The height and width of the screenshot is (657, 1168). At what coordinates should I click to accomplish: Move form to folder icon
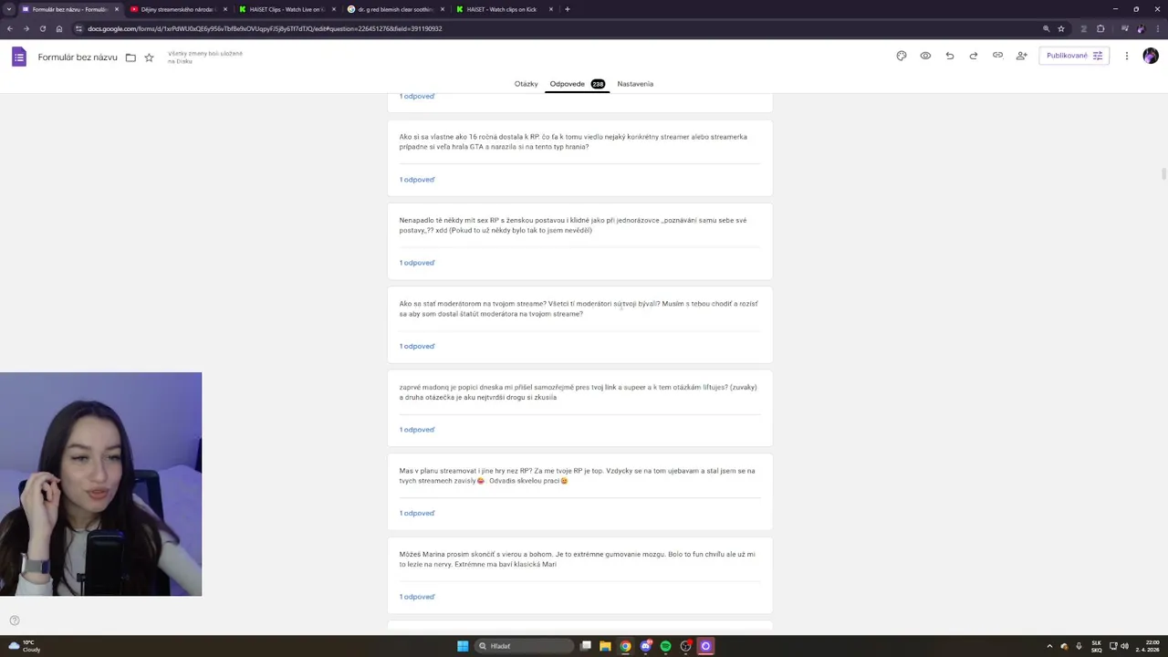coord(130,57)
